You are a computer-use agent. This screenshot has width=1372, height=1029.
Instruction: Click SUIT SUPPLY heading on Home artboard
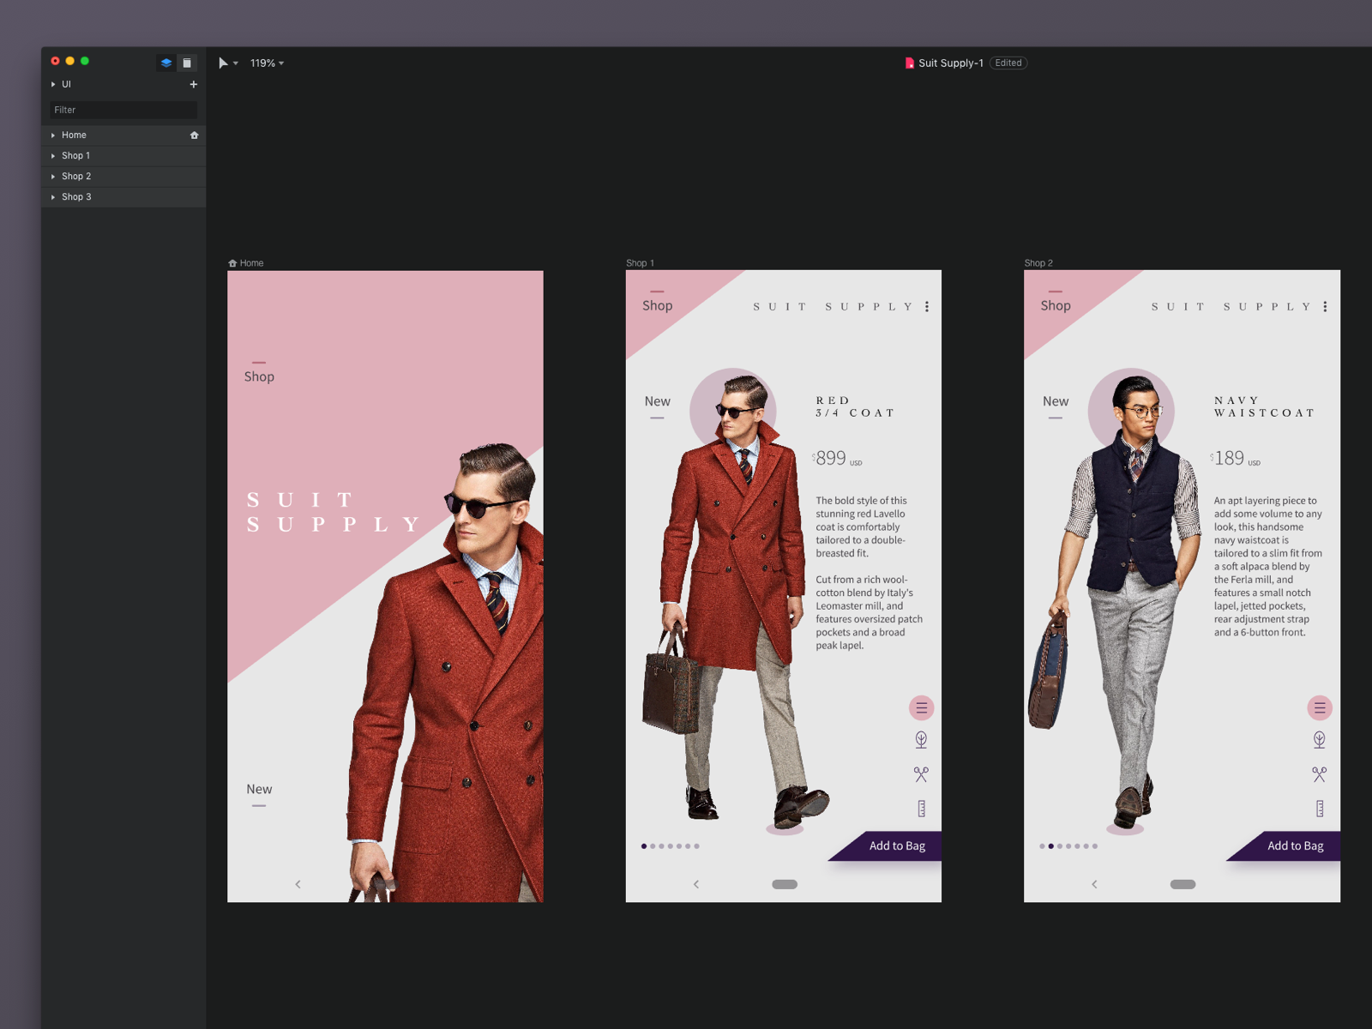pyautogui.click(x=334, y=512)
